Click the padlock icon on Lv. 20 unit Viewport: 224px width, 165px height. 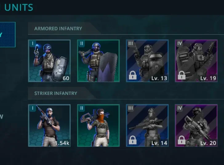tap(182, 140)
